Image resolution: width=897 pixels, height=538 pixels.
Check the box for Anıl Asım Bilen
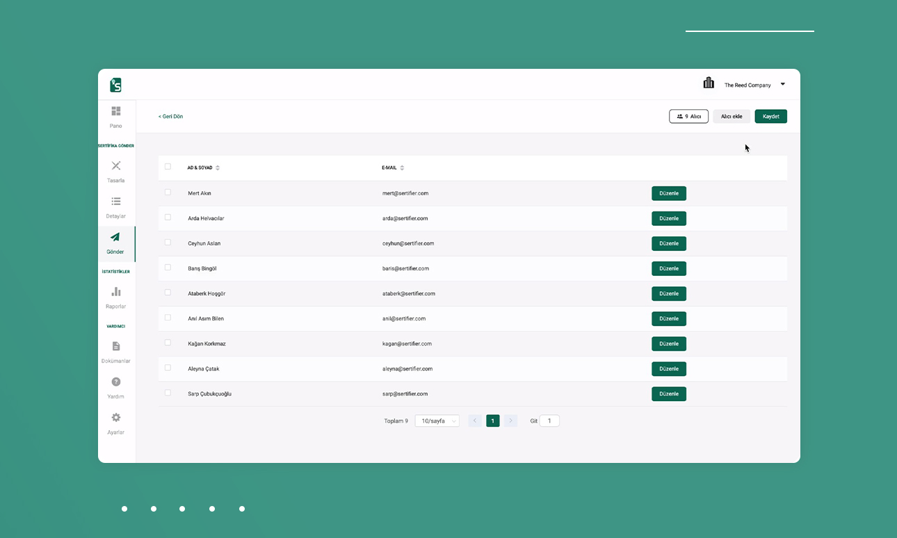[168, 318]
